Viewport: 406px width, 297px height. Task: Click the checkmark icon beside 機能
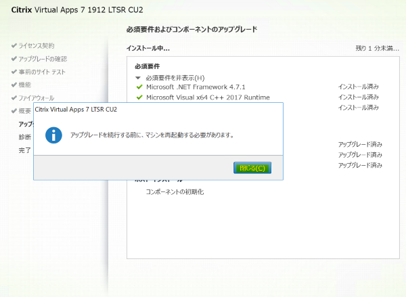(x=14, y=85)
